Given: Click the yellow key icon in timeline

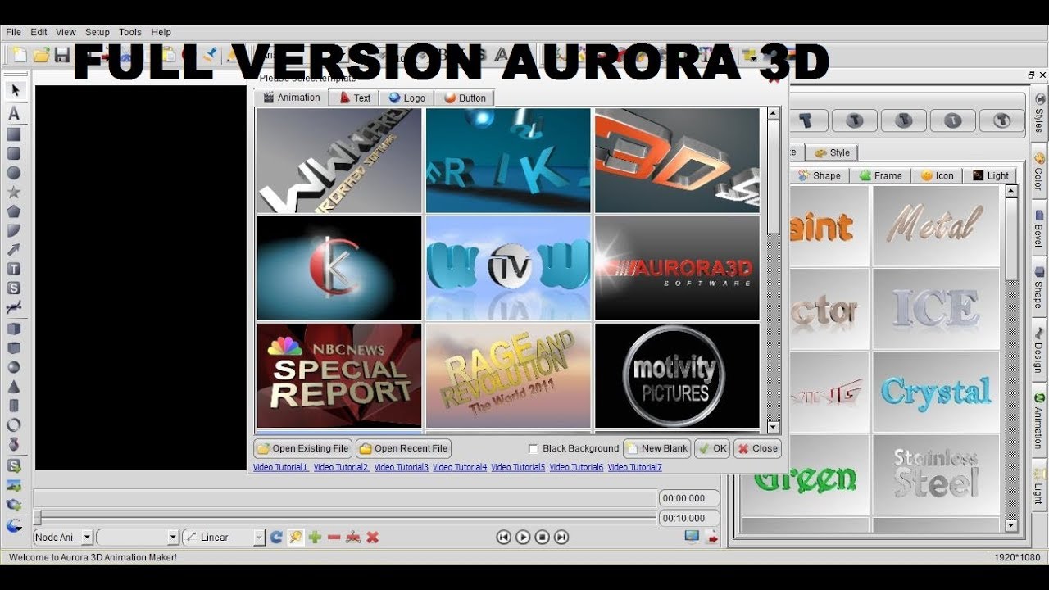Looking at the screenshot, I should click(x=295, y=537).
